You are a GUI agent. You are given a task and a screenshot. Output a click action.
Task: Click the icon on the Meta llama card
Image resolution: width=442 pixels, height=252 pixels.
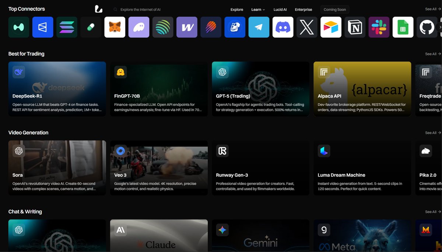324,230
